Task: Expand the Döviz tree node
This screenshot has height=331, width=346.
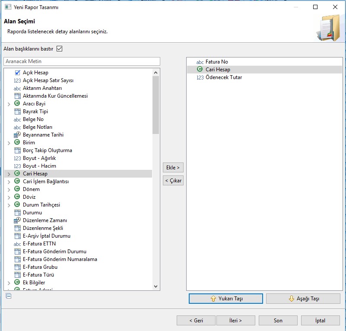Action: click(x=9, y=197)
